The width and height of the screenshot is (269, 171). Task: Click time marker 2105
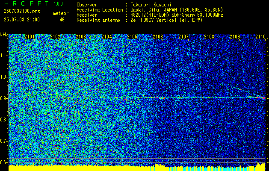pyautogui.click(x=132, y=37)
